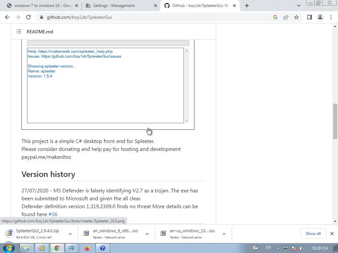Image resolution: width=338 pixels, height=253 pixels.
Task: Click the Version history heading
Action: click(48, 174)
